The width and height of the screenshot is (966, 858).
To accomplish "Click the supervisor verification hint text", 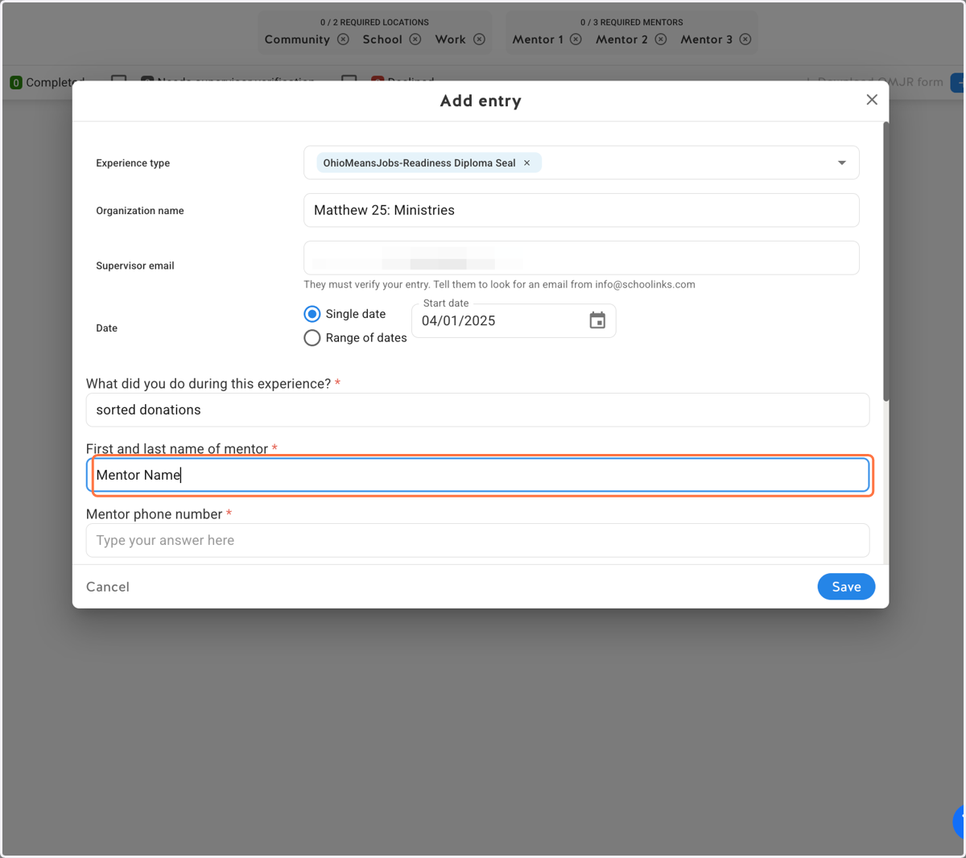I will [499, 284].
